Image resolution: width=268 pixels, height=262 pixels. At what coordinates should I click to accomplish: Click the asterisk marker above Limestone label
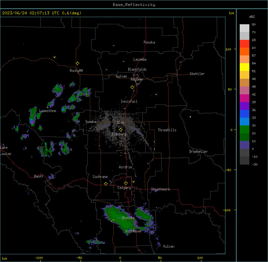pos(48,107)
